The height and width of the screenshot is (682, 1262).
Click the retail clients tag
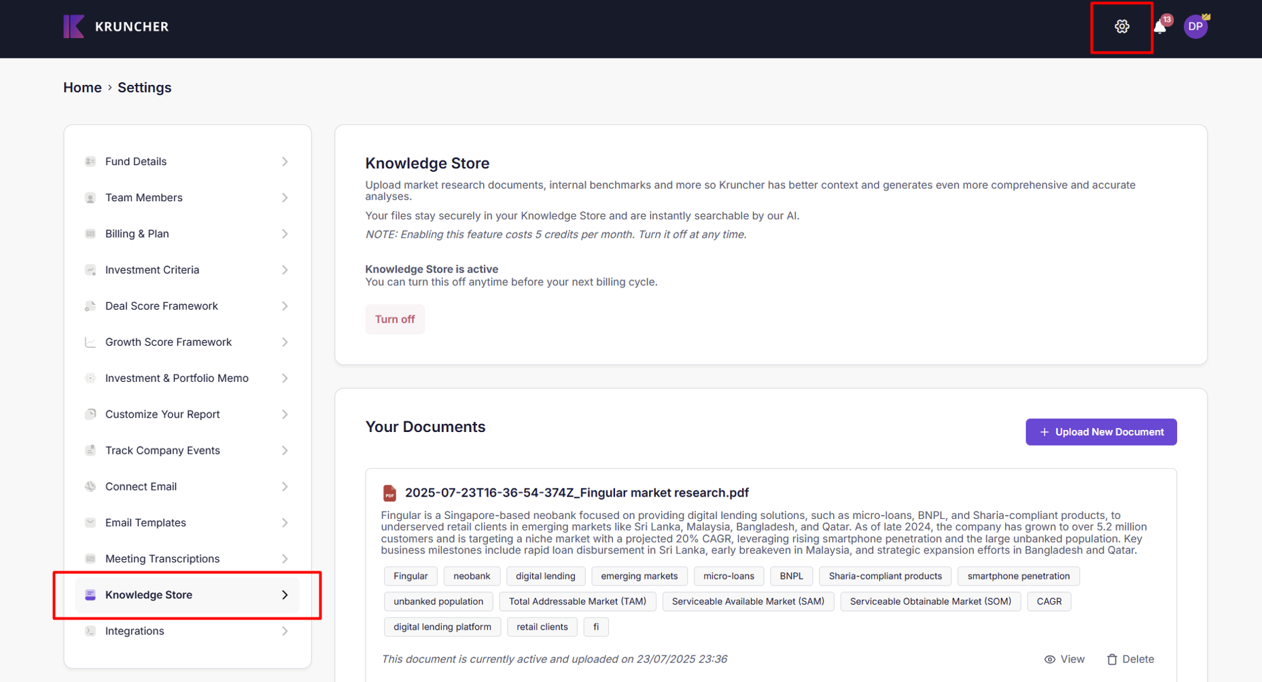542,627
